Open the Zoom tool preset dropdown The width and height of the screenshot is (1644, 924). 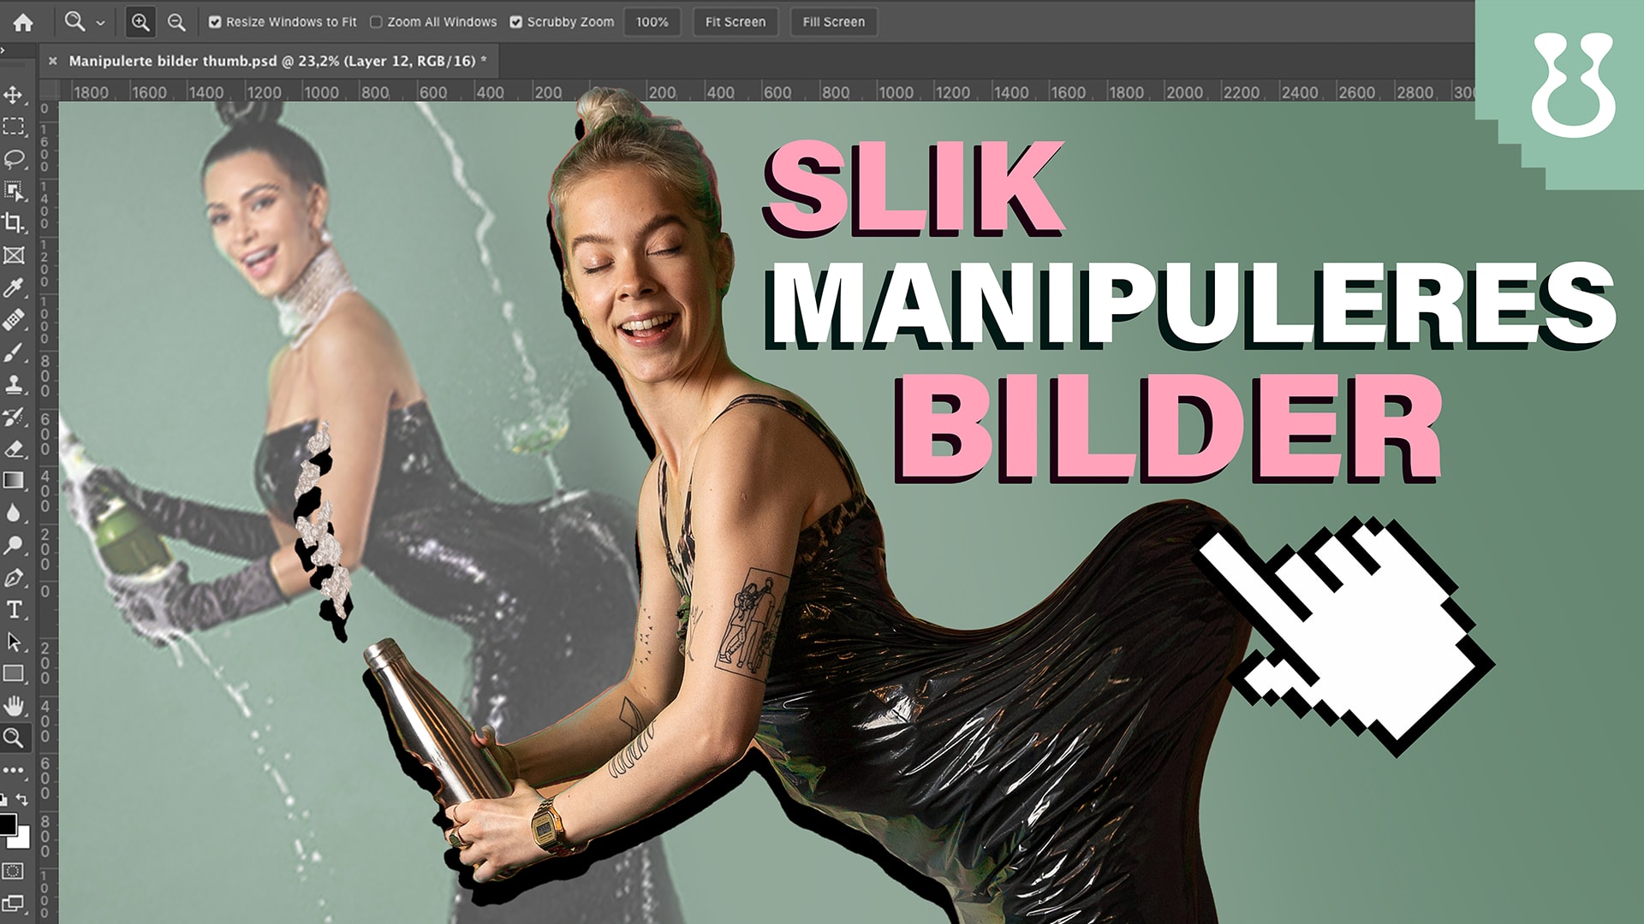click(x=100, y=23)
